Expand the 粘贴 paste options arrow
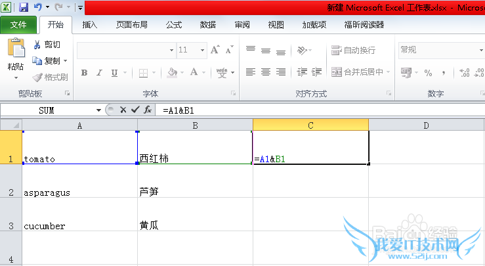This screenshot has height=266, width=485. tap(16, 78)
